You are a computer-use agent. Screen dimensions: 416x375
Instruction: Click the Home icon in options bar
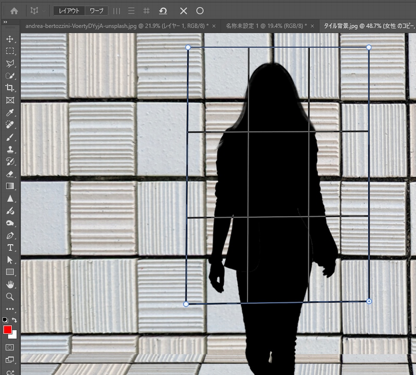pyautogui.click(x=15, y=10)
